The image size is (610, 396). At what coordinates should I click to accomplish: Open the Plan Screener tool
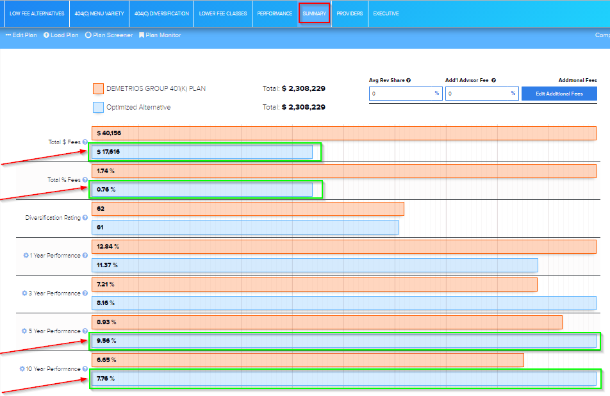pos(108,35)
